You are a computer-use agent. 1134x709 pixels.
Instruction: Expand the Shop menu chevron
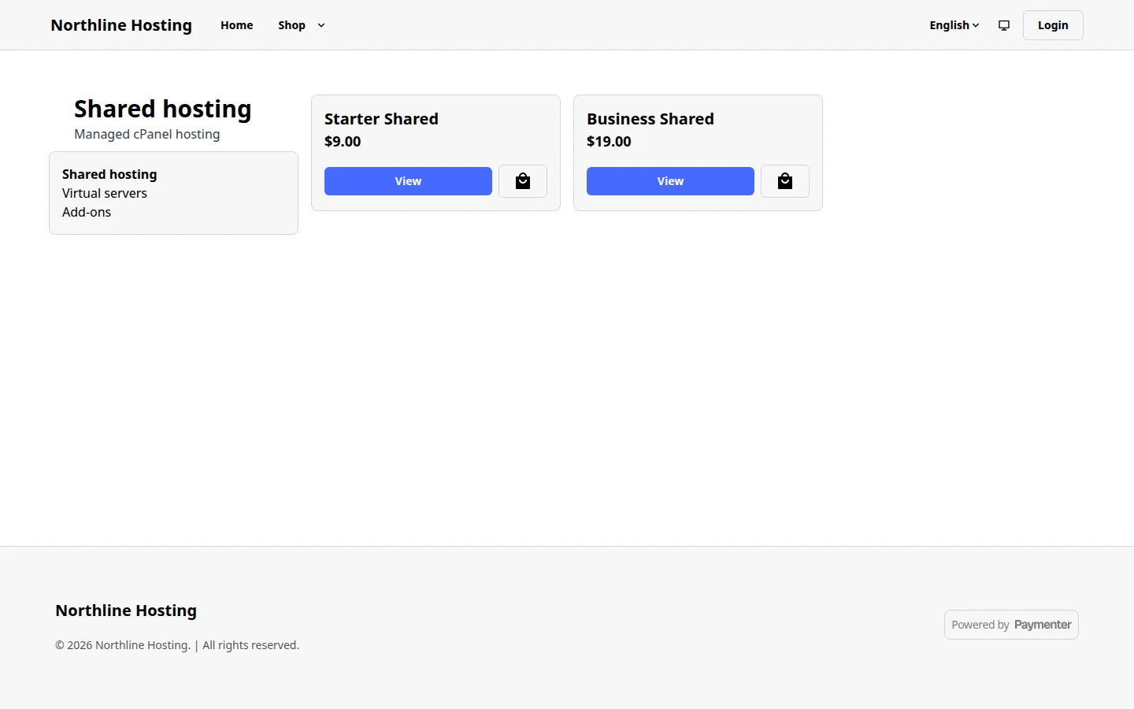[321, 25]
